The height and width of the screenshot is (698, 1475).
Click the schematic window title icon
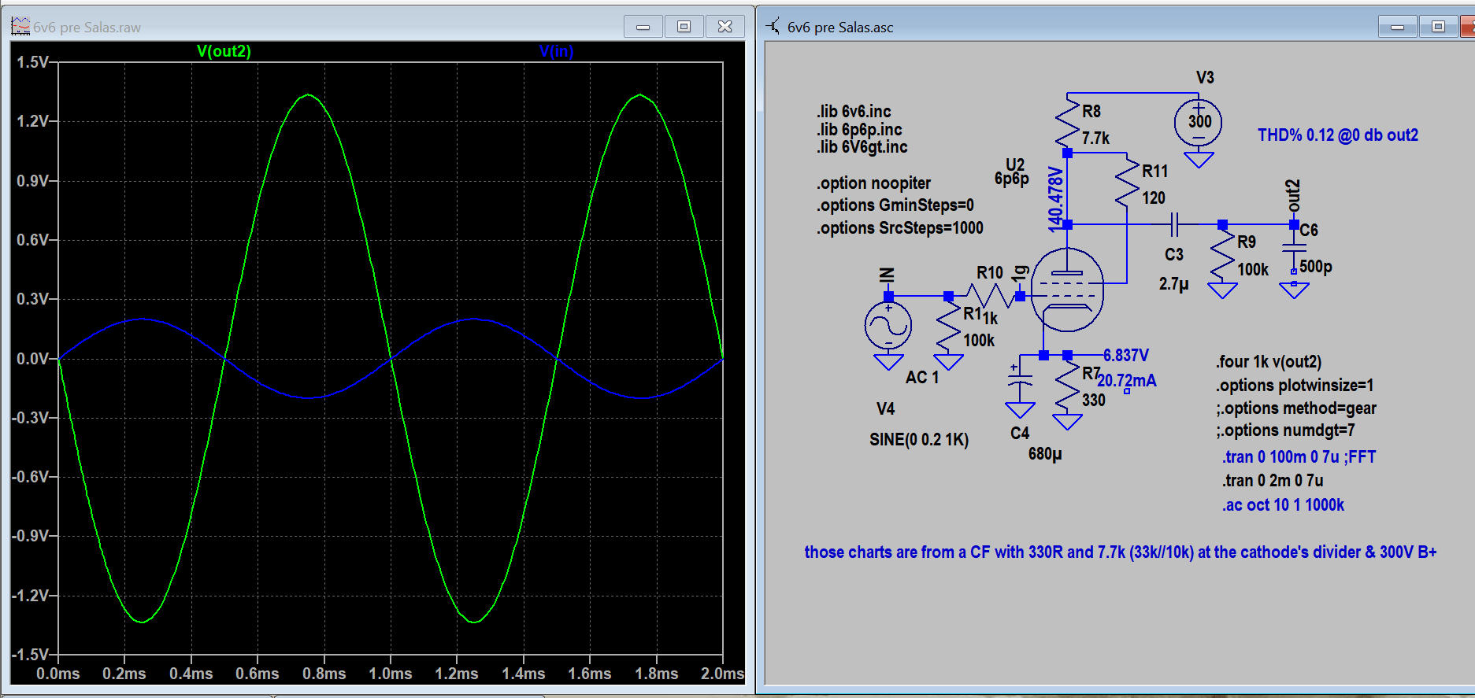(773, 27)
